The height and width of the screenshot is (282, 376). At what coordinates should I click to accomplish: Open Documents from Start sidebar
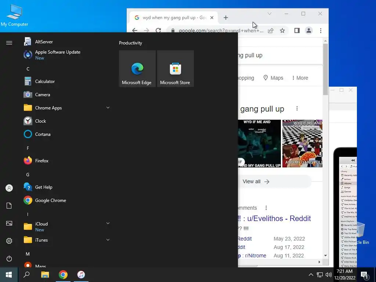point(9,206)
